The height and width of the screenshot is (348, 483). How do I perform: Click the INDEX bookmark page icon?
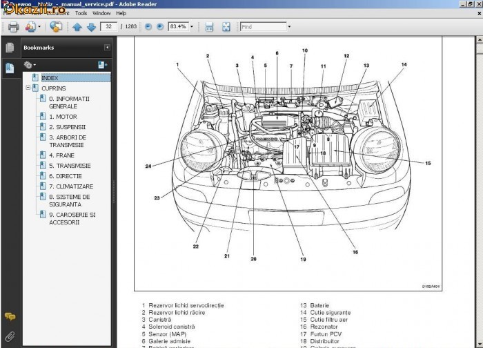tap(35, 77)
